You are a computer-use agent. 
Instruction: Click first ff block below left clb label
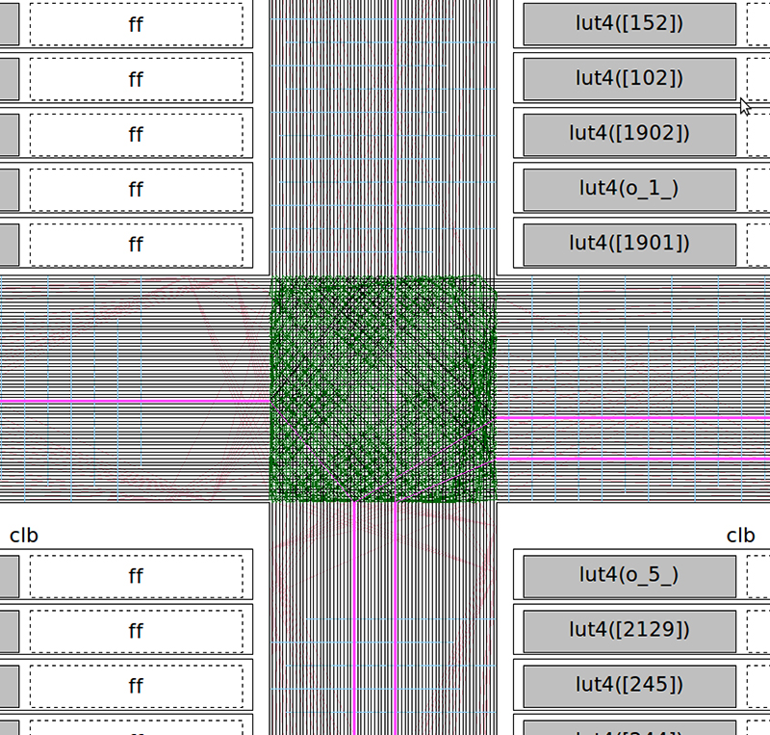tap(136, 576)
